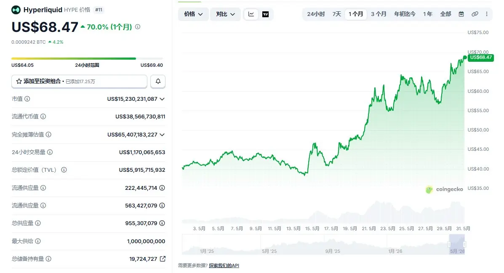Image resolution: width=504 pixels, height=273 pixels.
Task: Click the price alert bell icon
Action: [158, 81]
